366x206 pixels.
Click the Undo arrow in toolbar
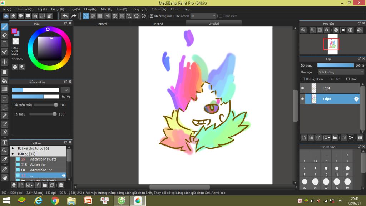click(x=65, y=16)
